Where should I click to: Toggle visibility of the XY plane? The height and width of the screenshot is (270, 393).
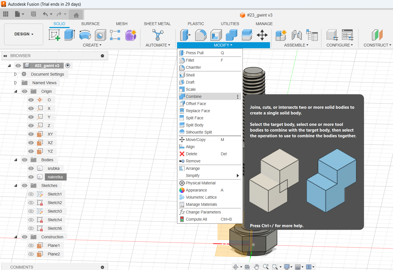(x=31, y=134)
